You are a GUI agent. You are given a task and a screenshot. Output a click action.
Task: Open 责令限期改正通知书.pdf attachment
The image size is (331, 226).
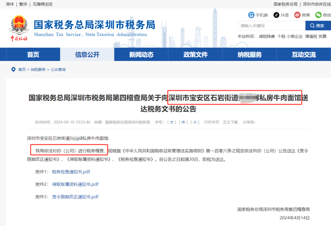click(x=75, y=197)
